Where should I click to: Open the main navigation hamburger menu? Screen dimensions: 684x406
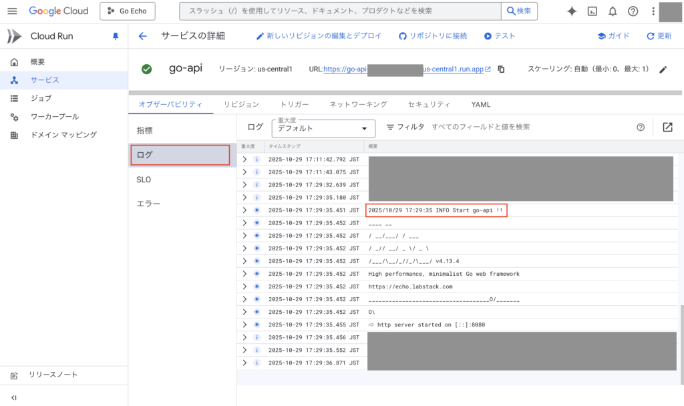[x=12, y=11]
